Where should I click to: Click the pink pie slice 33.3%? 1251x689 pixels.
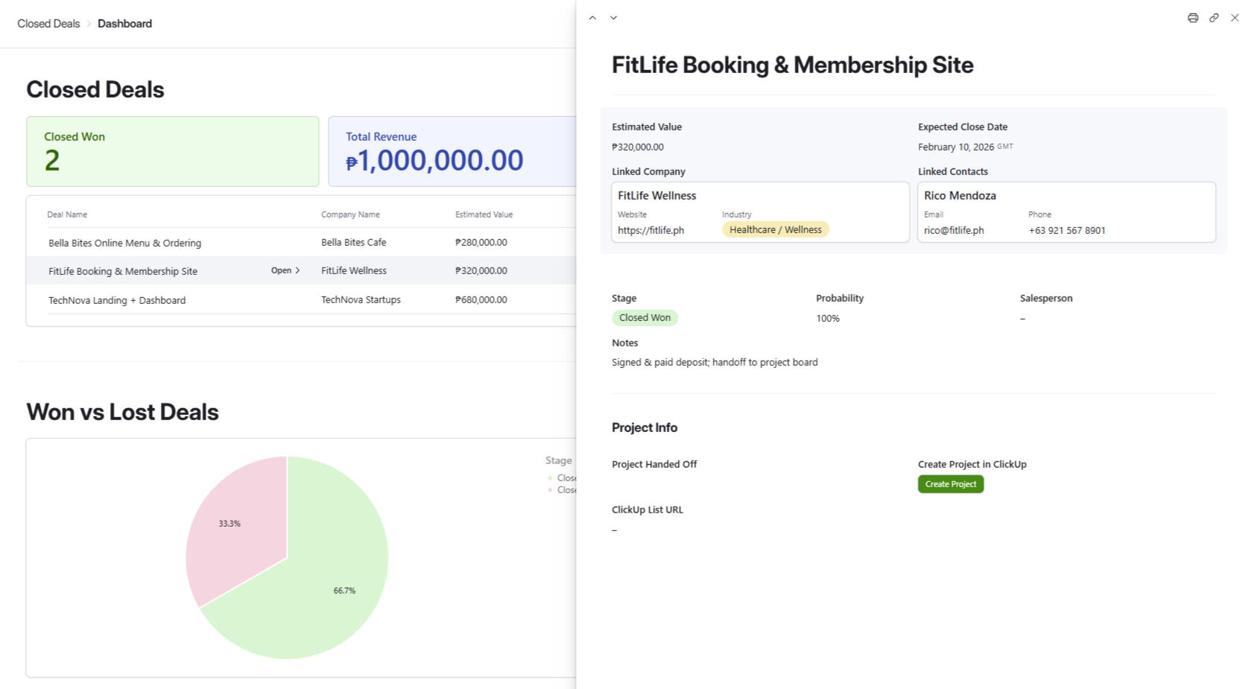click(235, 529)
